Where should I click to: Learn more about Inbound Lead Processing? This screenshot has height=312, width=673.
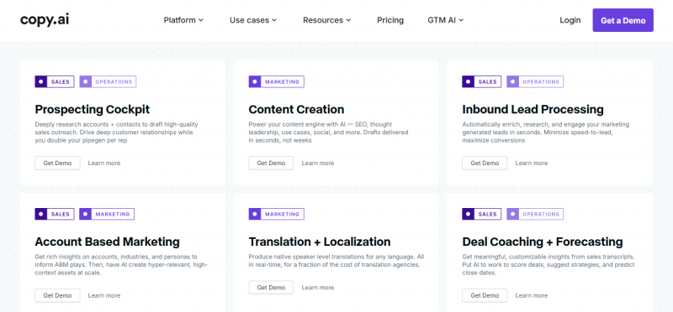coord(532,163)
